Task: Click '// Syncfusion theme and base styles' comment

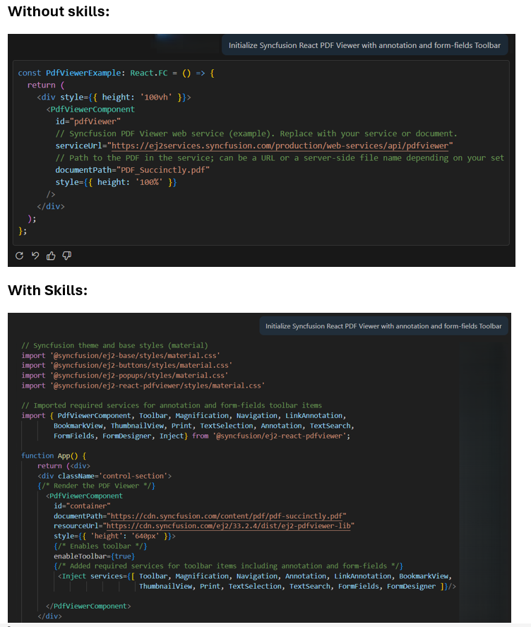Action: coord(115,345)
